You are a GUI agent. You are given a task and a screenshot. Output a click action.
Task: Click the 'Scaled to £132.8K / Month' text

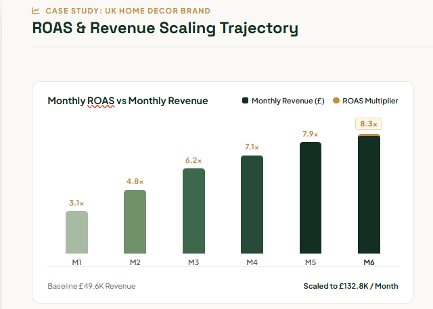(350, 286)
